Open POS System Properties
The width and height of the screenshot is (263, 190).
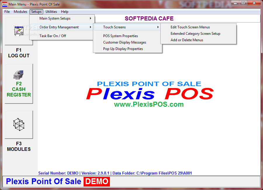point(128,36)
